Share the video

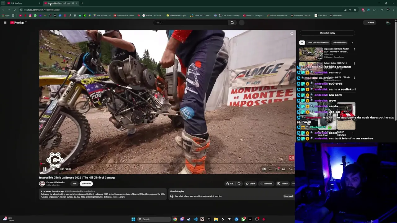click(x=250, y=184)
